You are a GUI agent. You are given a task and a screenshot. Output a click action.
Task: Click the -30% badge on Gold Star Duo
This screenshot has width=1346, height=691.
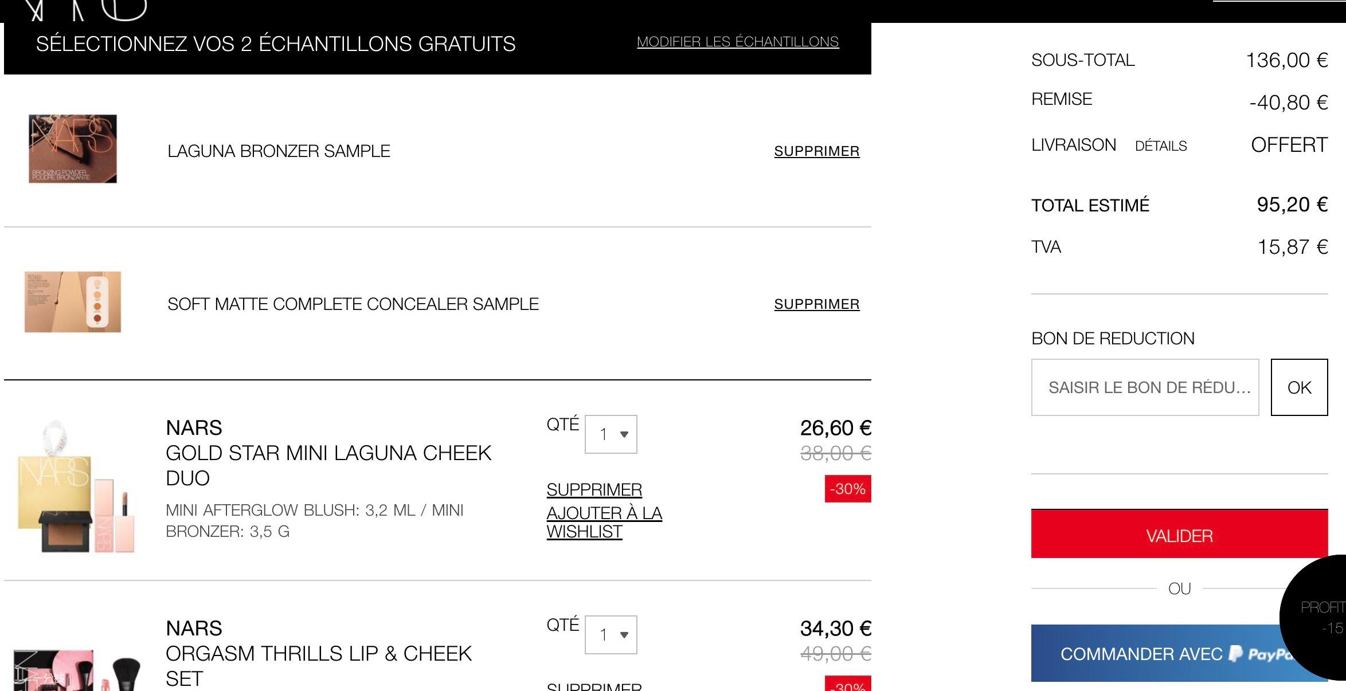tap(848, 489)
